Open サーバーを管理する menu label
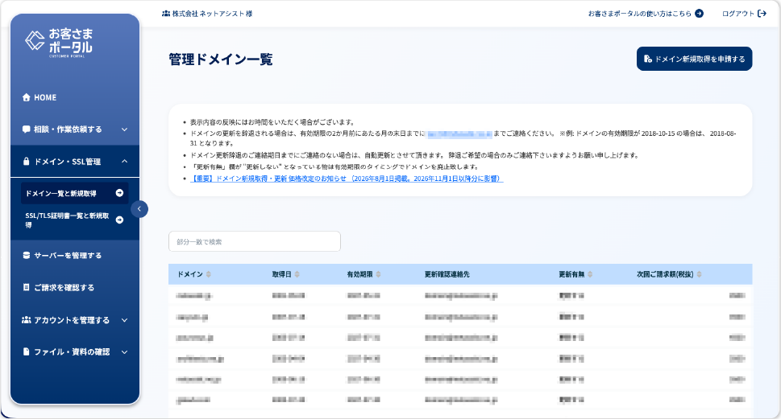Screen dimensions: 781x419 pyautogui.click(x=68, y=256)
